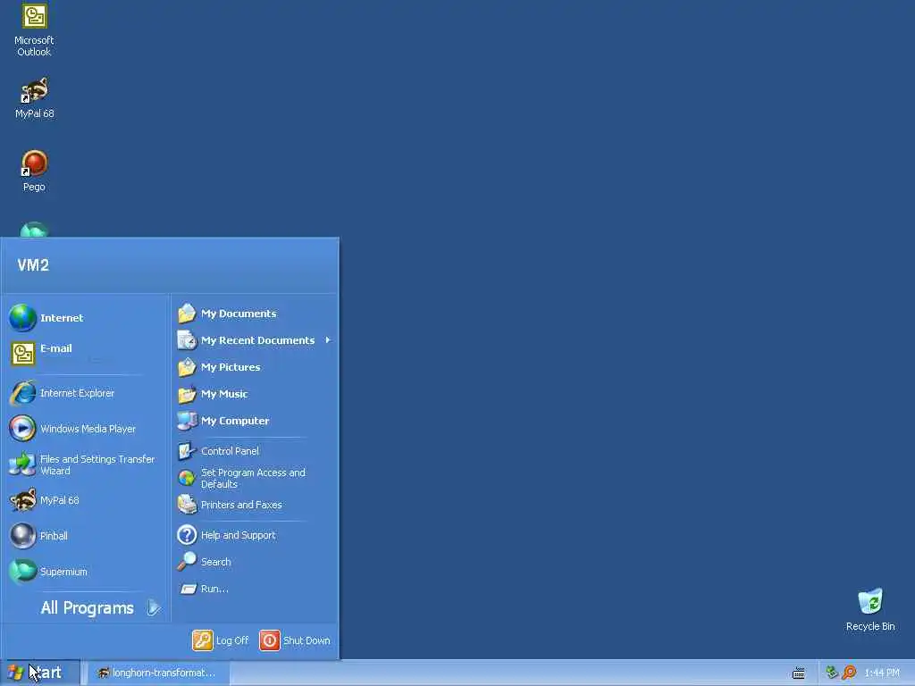Open Help and Support

(x=255, y=535)
